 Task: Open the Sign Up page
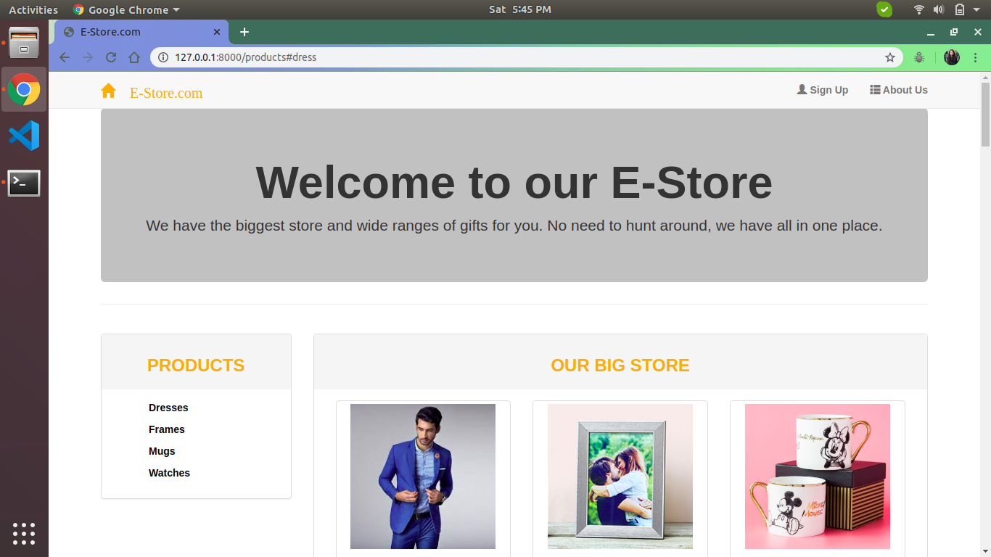(x=823, y=90)
